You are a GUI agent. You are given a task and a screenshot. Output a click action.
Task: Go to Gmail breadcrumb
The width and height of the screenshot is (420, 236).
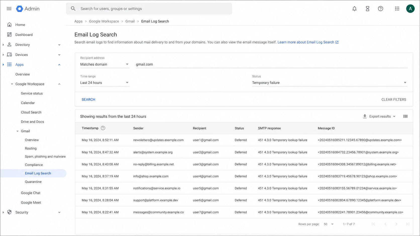click(x=130, y=21)
